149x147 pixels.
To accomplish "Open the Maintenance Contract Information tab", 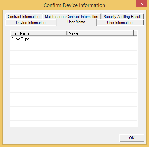I will [72, 17].
